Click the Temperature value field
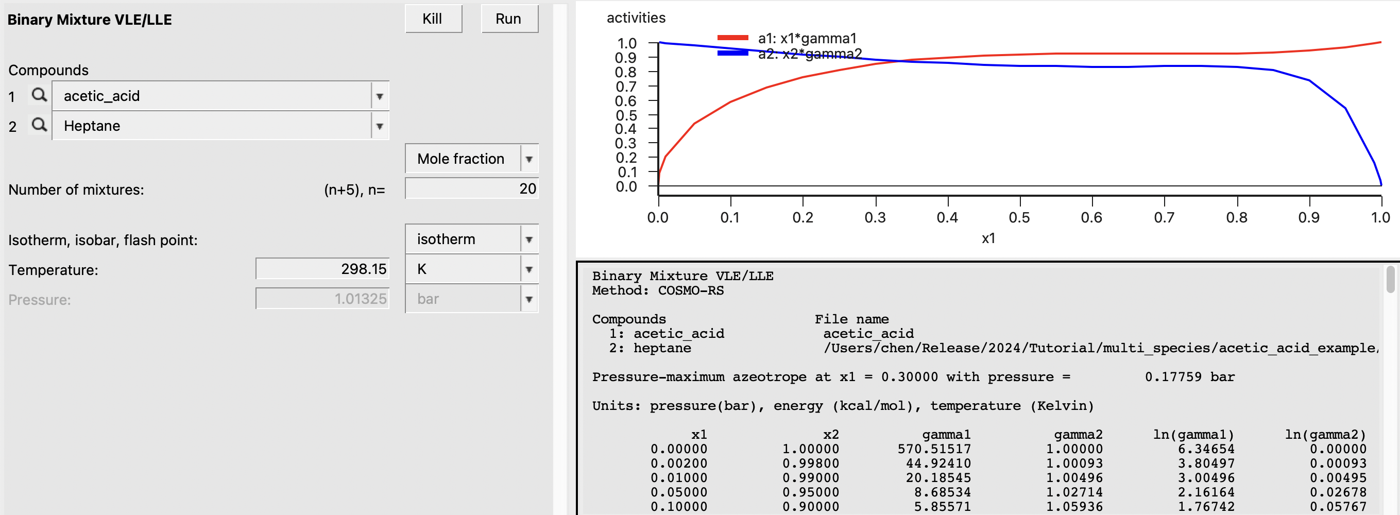Screen dimensions: 1400x515 point(322,269)
